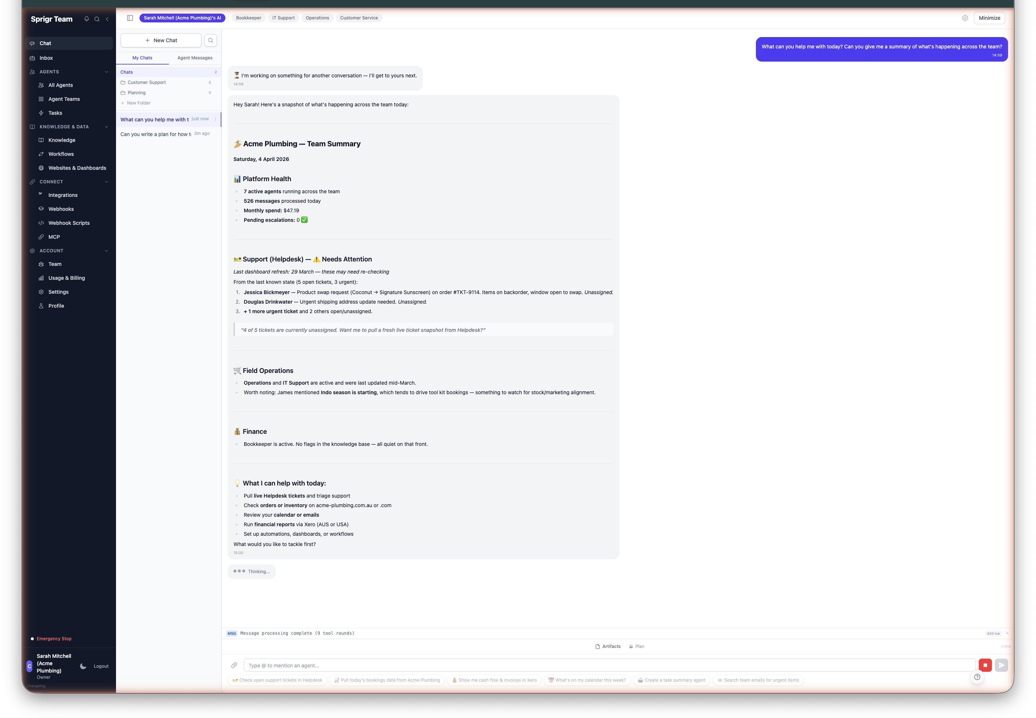Viewport: 1036px width, 718px height.
Task: Open chat search with the magnifier icon
Action: click(210, 40)
